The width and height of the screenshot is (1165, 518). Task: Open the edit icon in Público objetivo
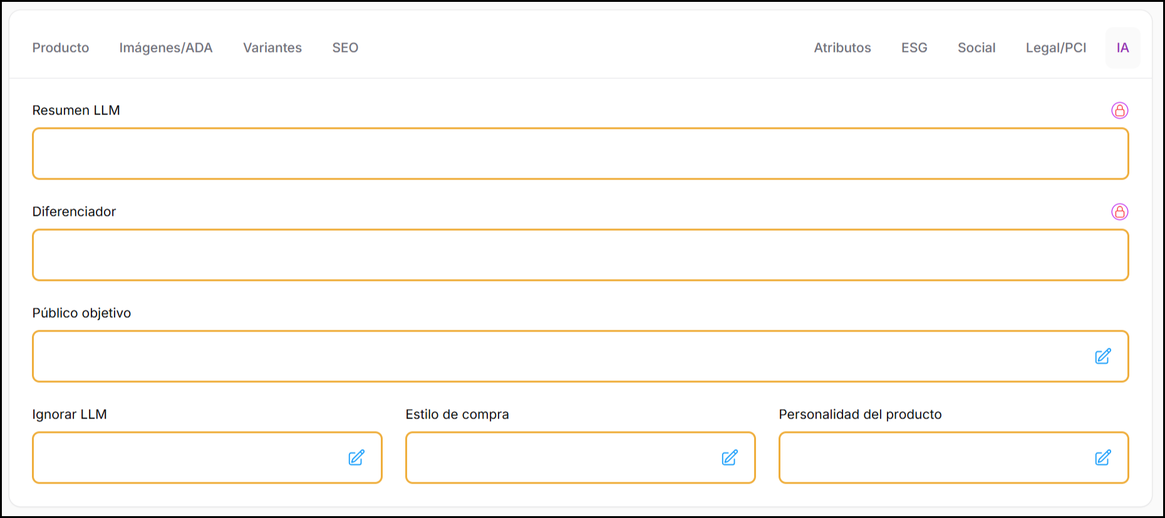click(1102, 357)
